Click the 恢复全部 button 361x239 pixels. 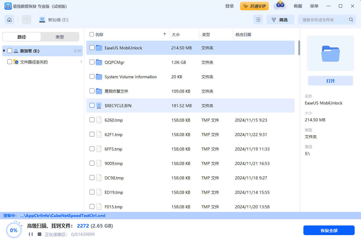pos(329,230)
